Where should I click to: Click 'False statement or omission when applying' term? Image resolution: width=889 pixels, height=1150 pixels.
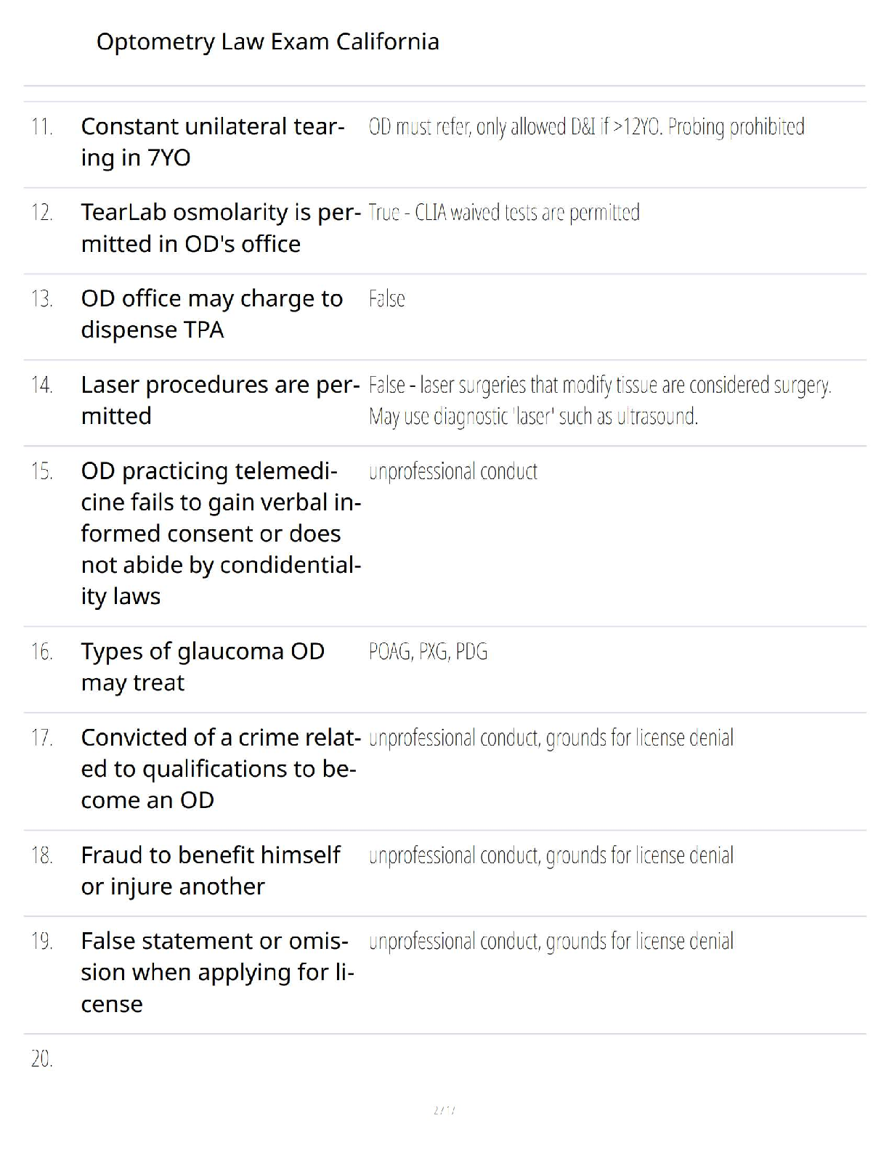(217, 972)
